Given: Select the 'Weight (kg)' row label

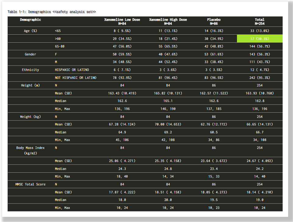Looking at the screenshot, I should click(30, 117).
